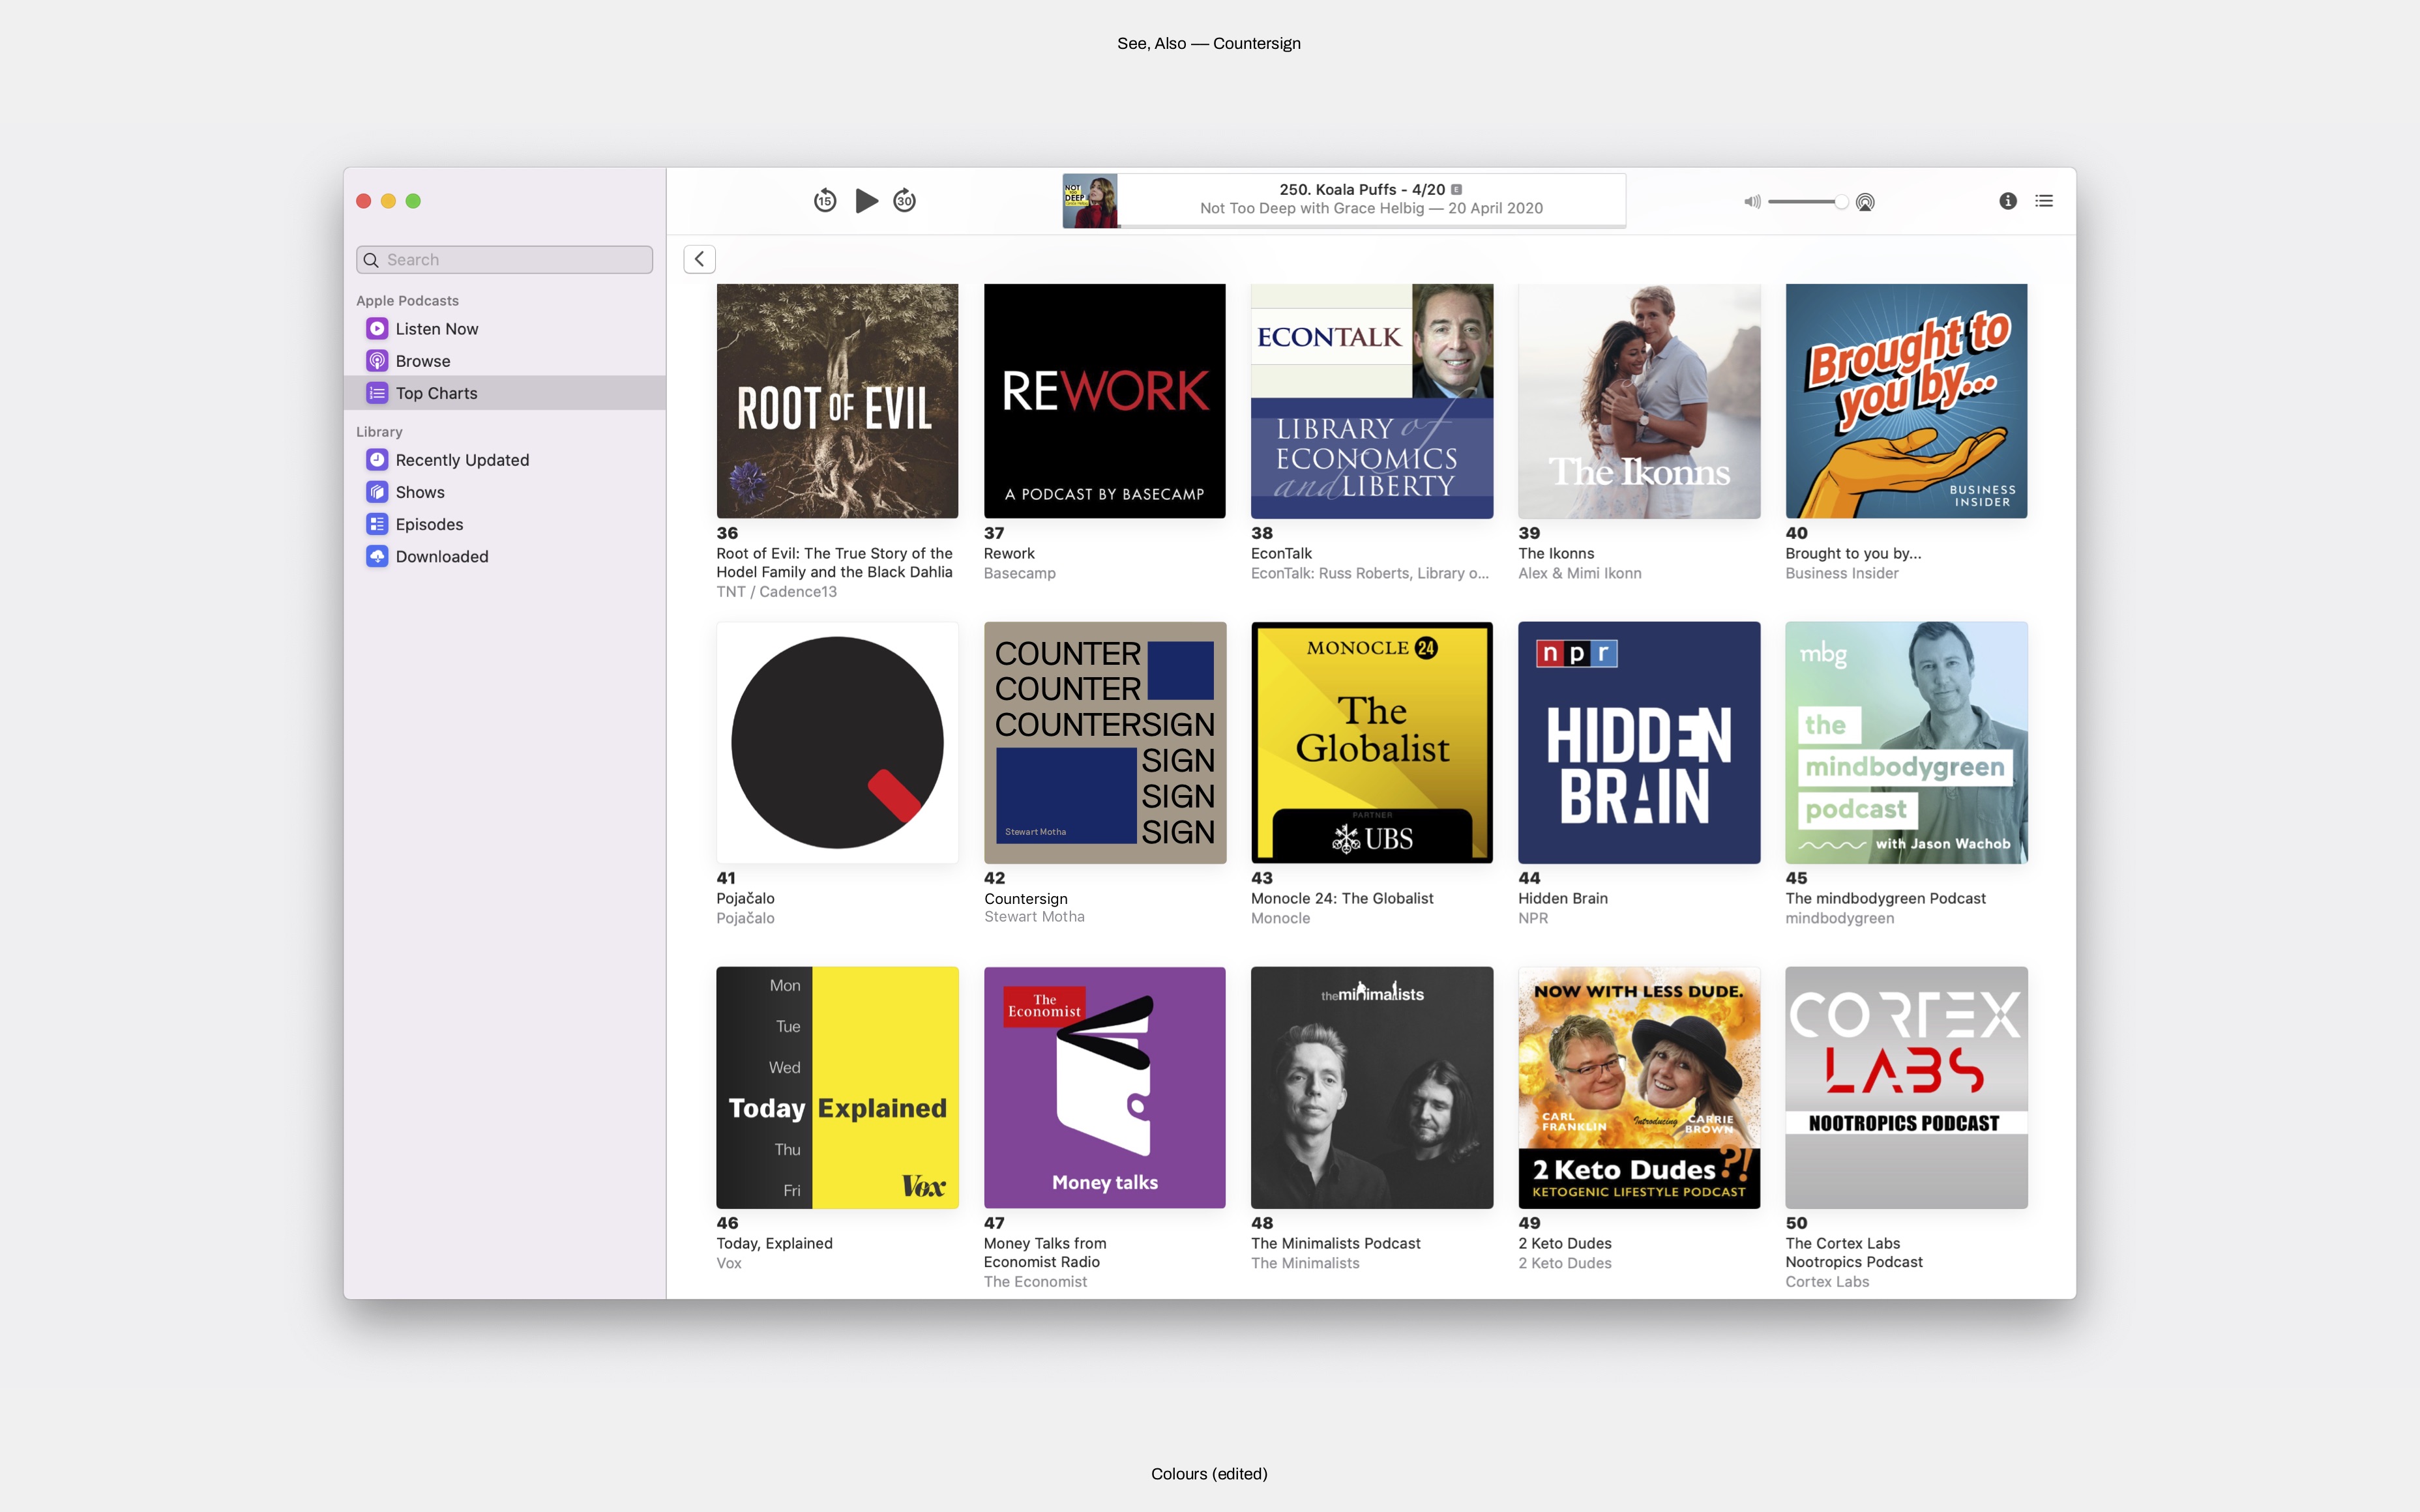Click the Hidden Brain title link
Viewport: 2420px width, 1512px height.
click(1563, 898)
